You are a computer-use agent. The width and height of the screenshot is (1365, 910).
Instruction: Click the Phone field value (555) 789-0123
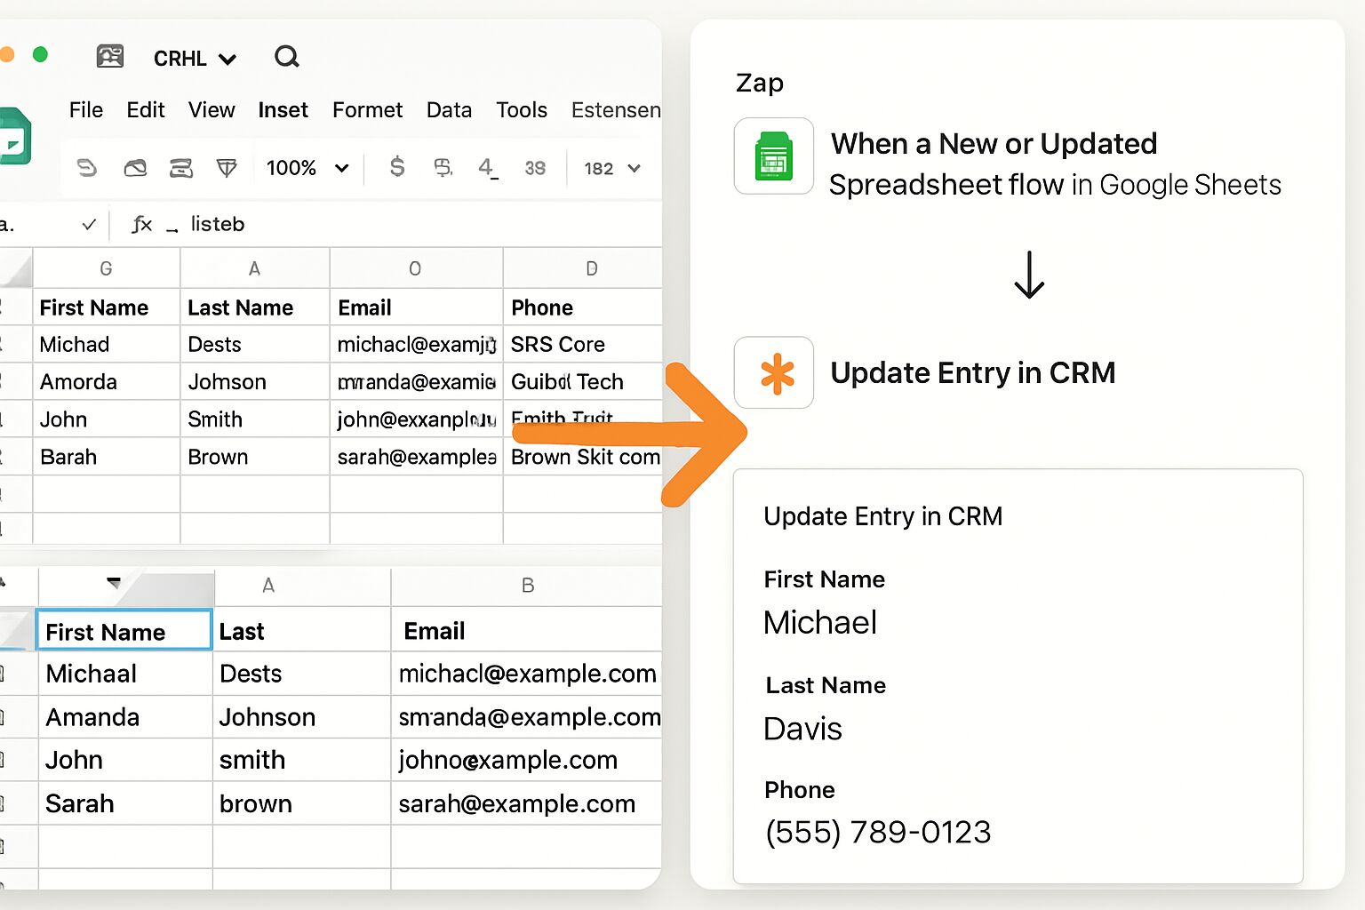[878, 832]
